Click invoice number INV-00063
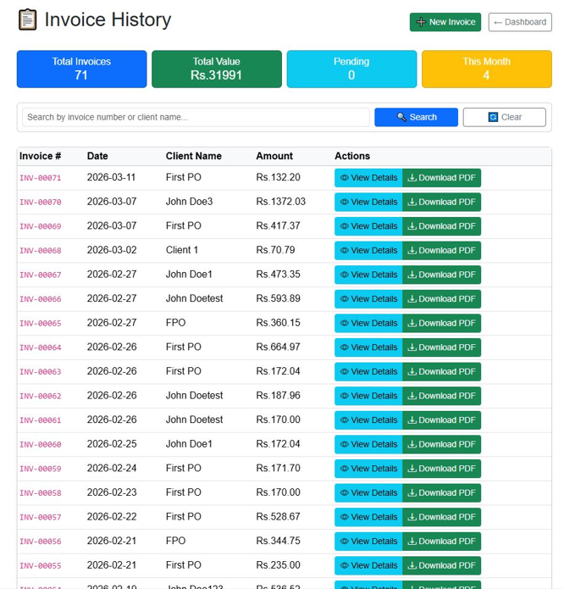This screenshot has height=589, width=564. tap(40, 372)
